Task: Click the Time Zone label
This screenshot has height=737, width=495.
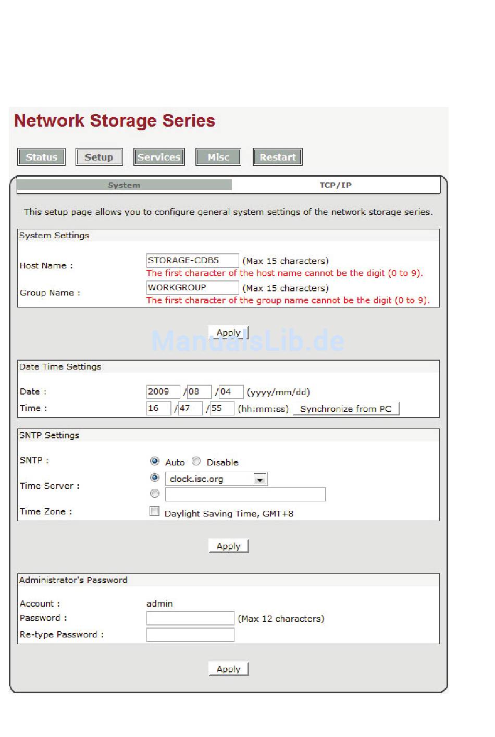Action: click(x=46, y=511)
